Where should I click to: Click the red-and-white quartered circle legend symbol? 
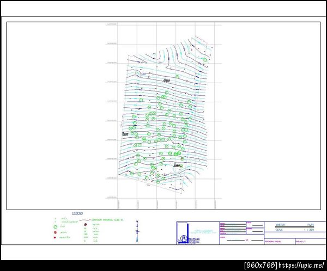pos(55,232)
